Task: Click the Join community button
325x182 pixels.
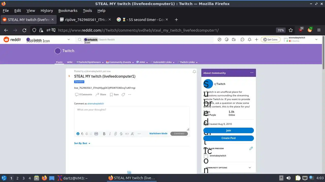Action: [229, 130]
